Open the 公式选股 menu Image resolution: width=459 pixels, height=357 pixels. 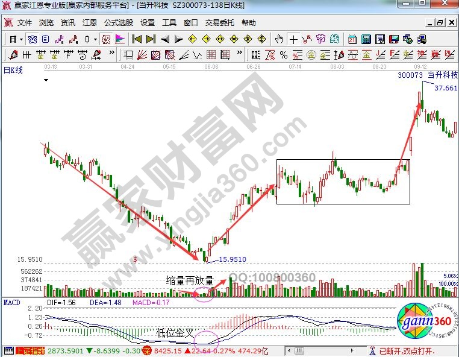tap(118, 23)
